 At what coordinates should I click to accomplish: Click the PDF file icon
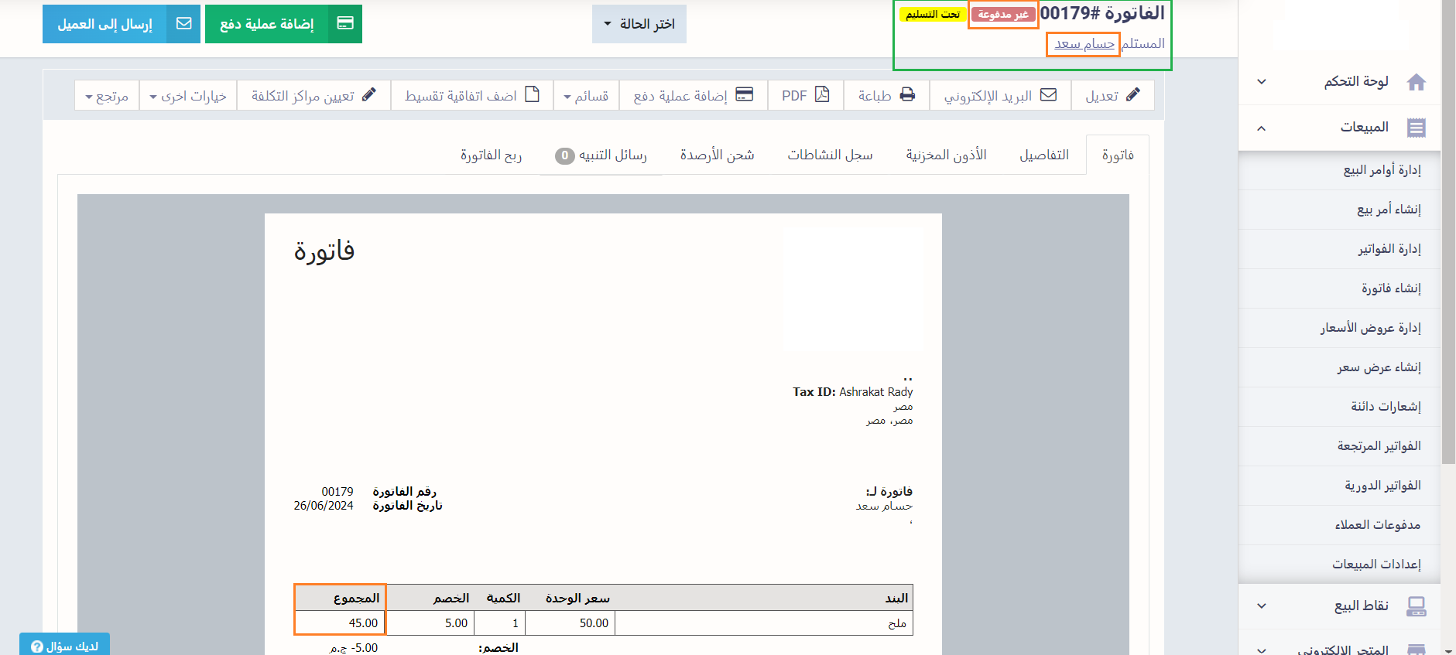822,95
